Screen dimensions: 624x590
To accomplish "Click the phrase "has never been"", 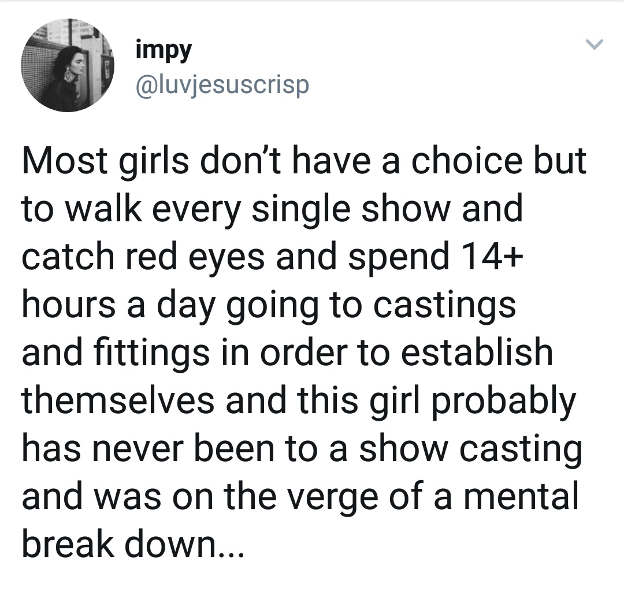I will (x=148, y=448).
